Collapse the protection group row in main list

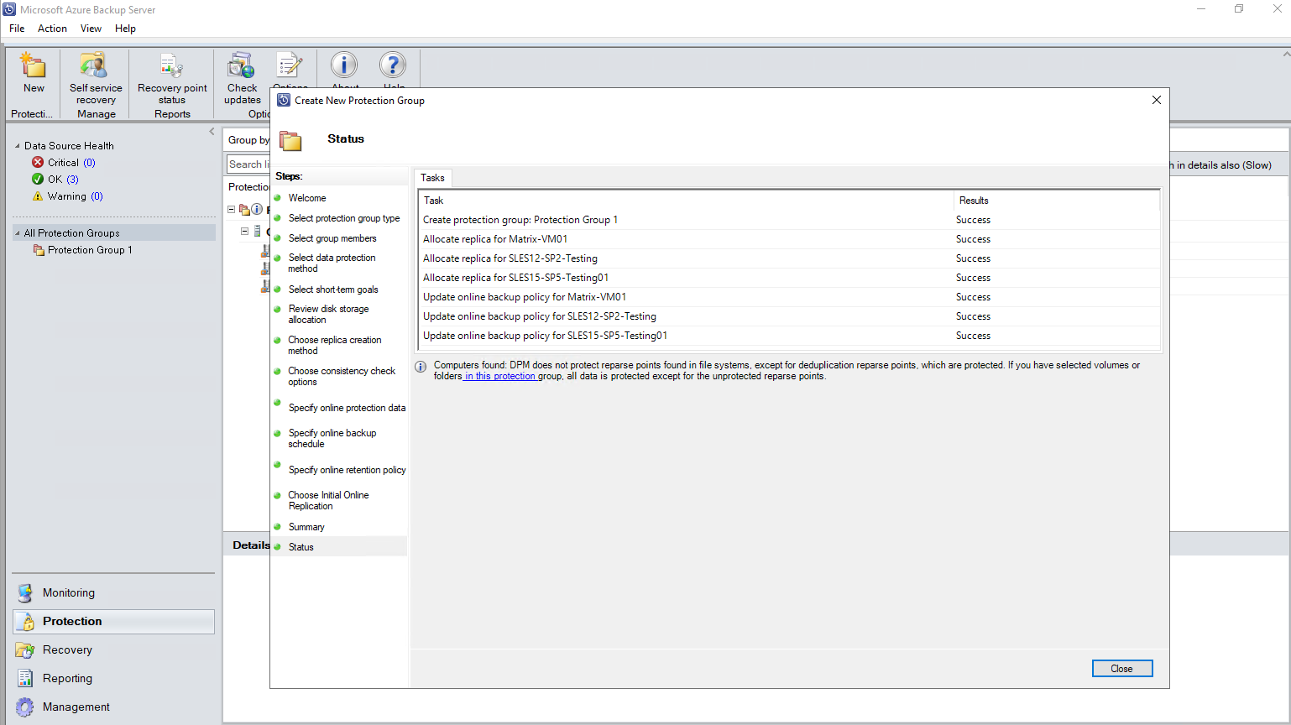[232, 209]
